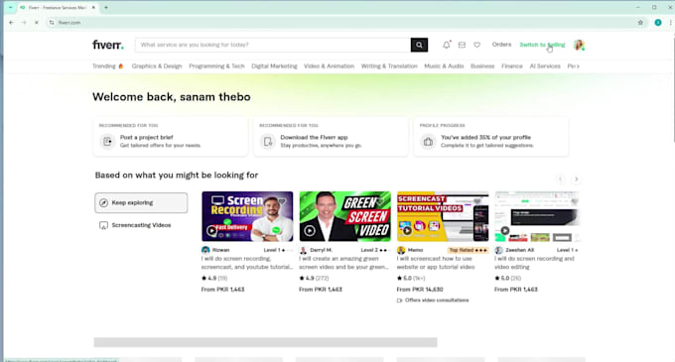Open Graphics & Design category
The image size is (675, 362).
tap(157, 66)
